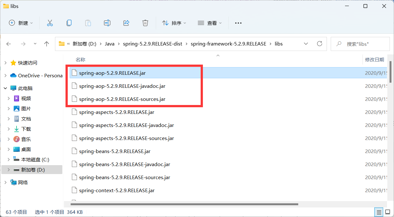Select 快速访问 in navigation pane
The width and height of the screenshot is (394, 217).
coord(28,63)
